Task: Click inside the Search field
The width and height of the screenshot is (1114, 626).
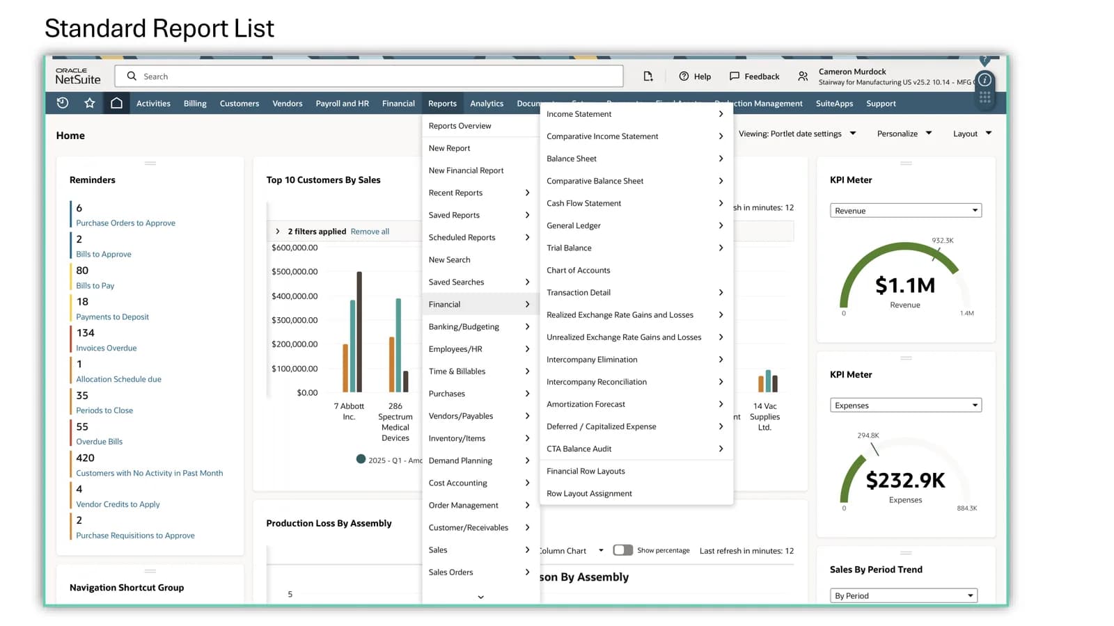Action: point(369,76)
